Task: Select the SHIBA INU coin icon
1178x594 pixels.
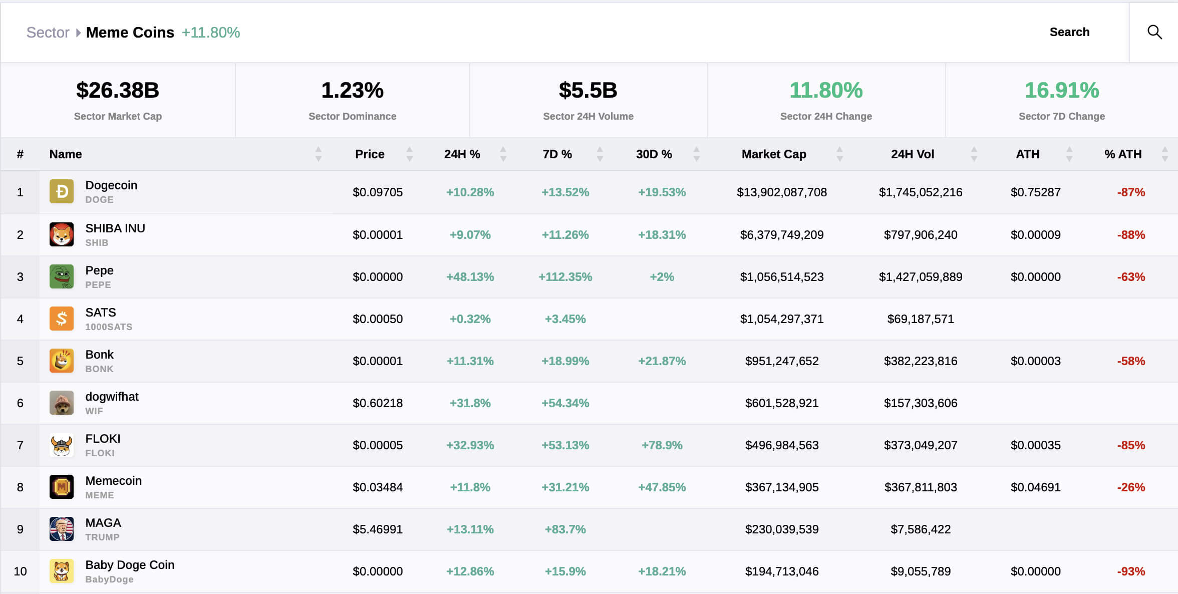Action: coord(62,234)
